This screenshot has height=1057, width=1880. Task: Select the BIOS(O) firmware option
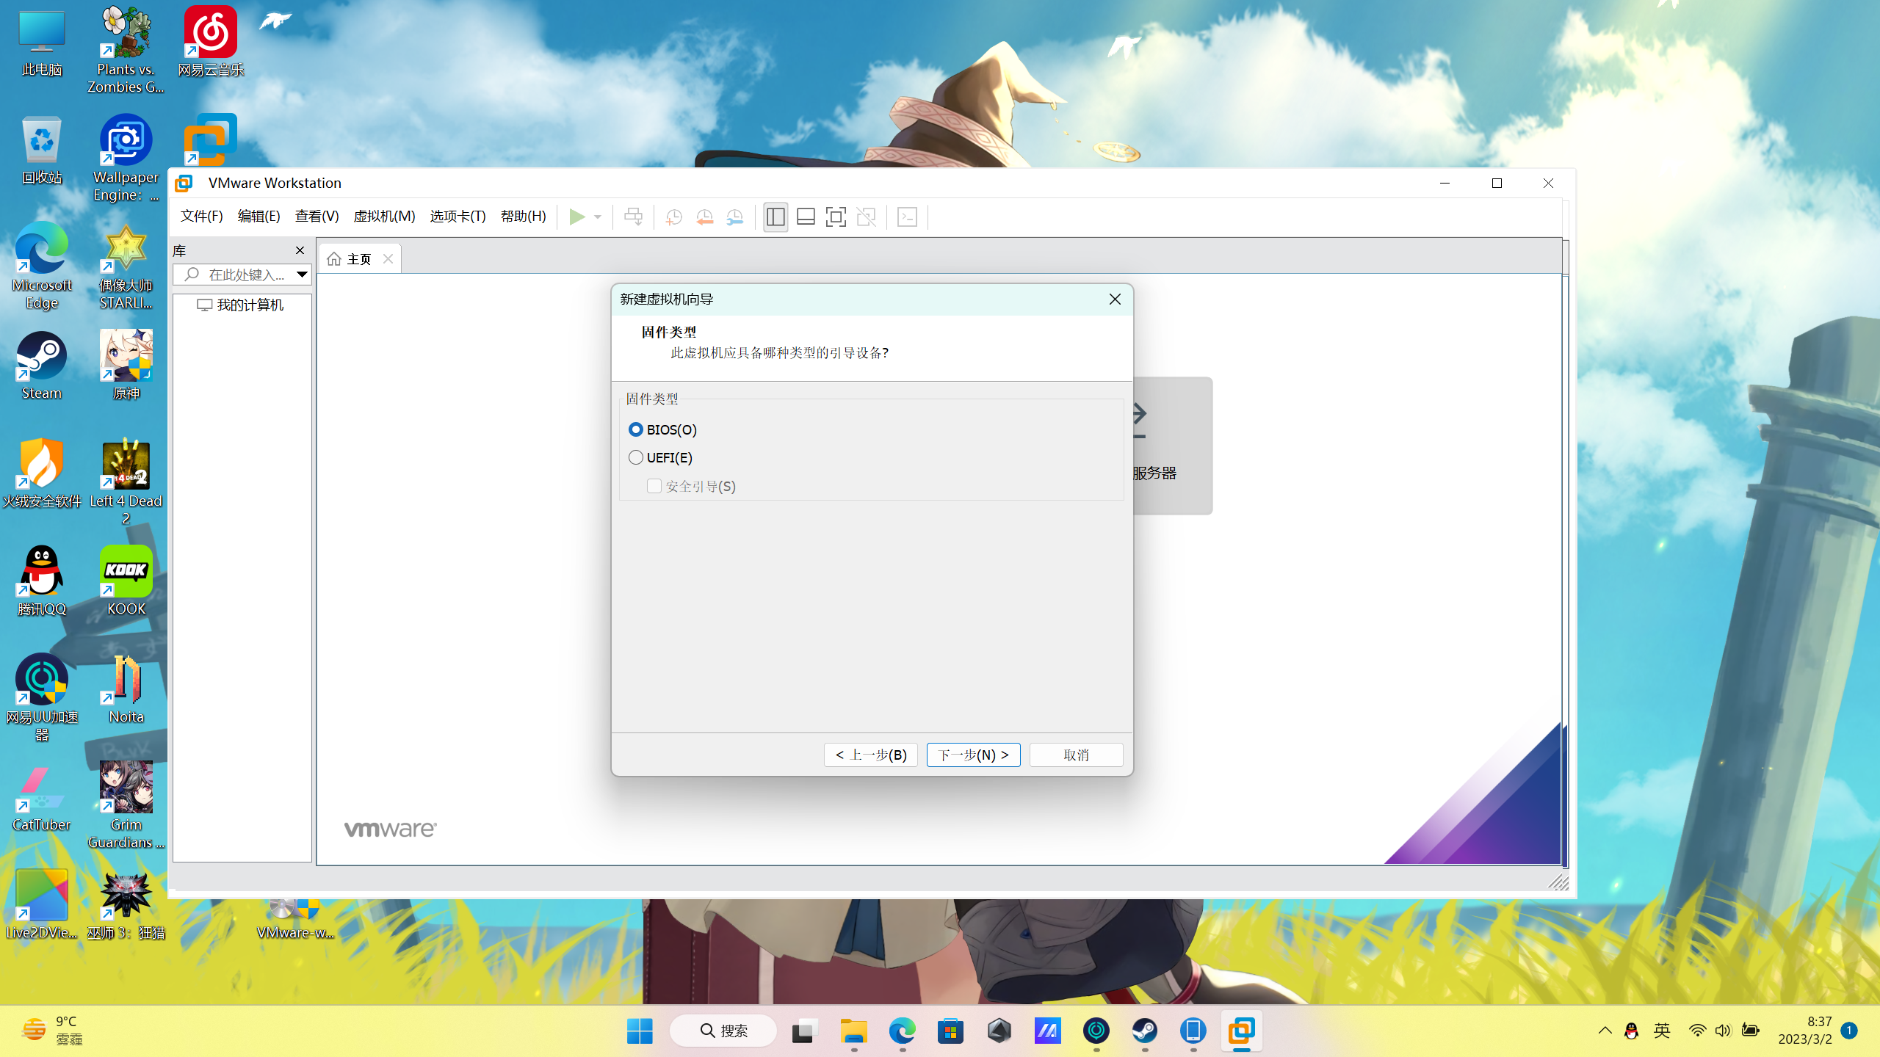pos(636,429)
